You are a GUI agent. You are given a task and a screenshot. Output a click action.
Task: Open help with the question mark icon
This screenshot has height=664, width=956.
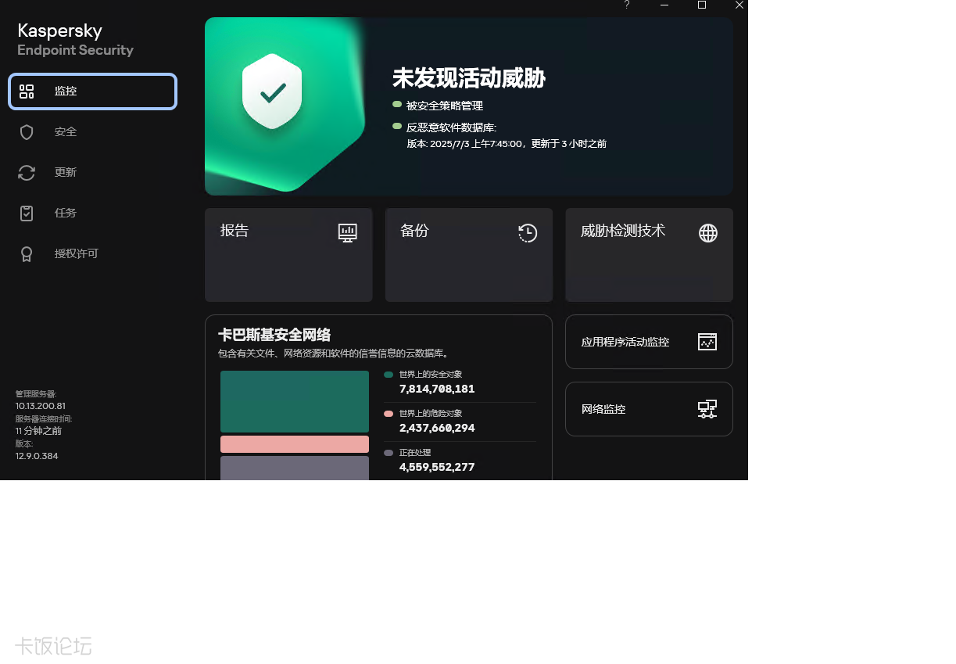(x=627, y=5)
